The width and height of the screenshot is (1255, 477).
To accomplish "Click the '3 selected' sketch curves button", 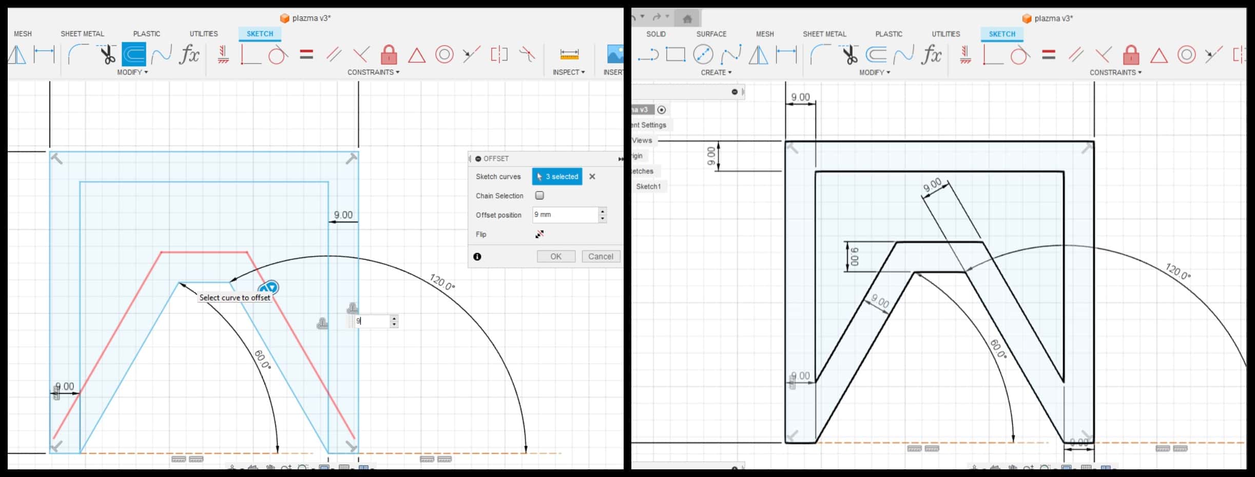I will point(557,176).
